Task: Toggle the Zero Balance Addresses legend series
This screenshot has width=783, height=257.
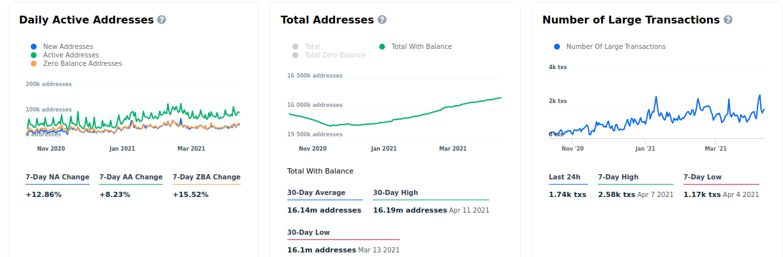Action: (x=77, y=64)
